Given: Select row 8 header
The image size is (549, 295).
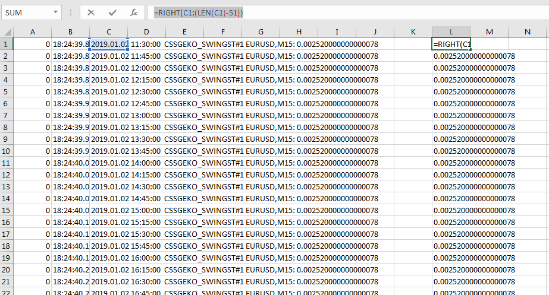Looking at the screenshot, I should point(7,127).
